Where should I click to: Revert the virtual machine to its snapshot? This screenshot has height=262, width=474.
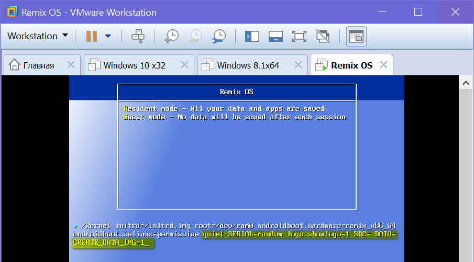[195, 36]
